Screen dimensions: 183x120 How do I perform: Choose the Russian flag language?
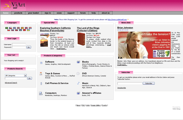[12, 30]
